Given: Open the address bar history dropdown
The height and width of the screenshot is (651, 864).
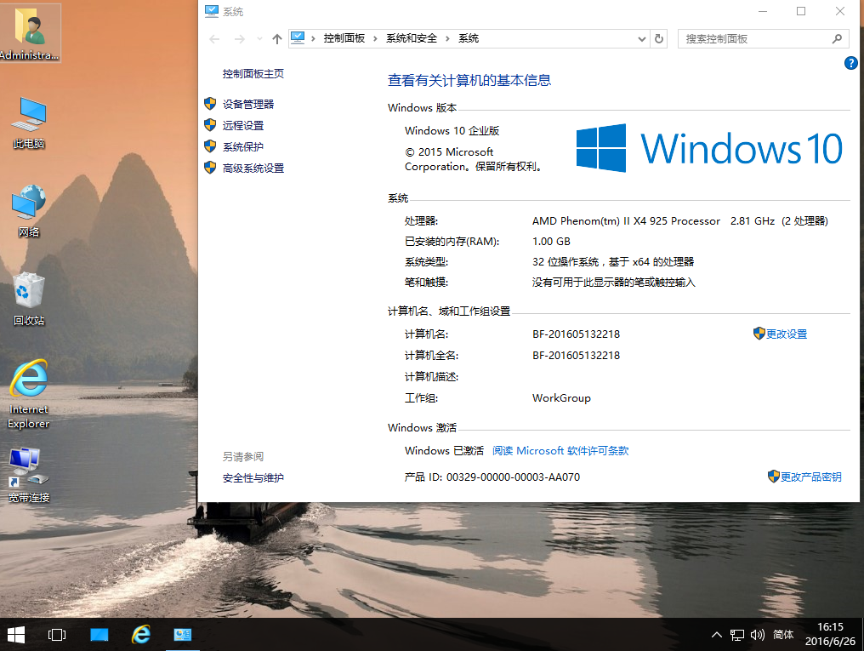Looking at the screenshot, I should click(x=641, y=38).
